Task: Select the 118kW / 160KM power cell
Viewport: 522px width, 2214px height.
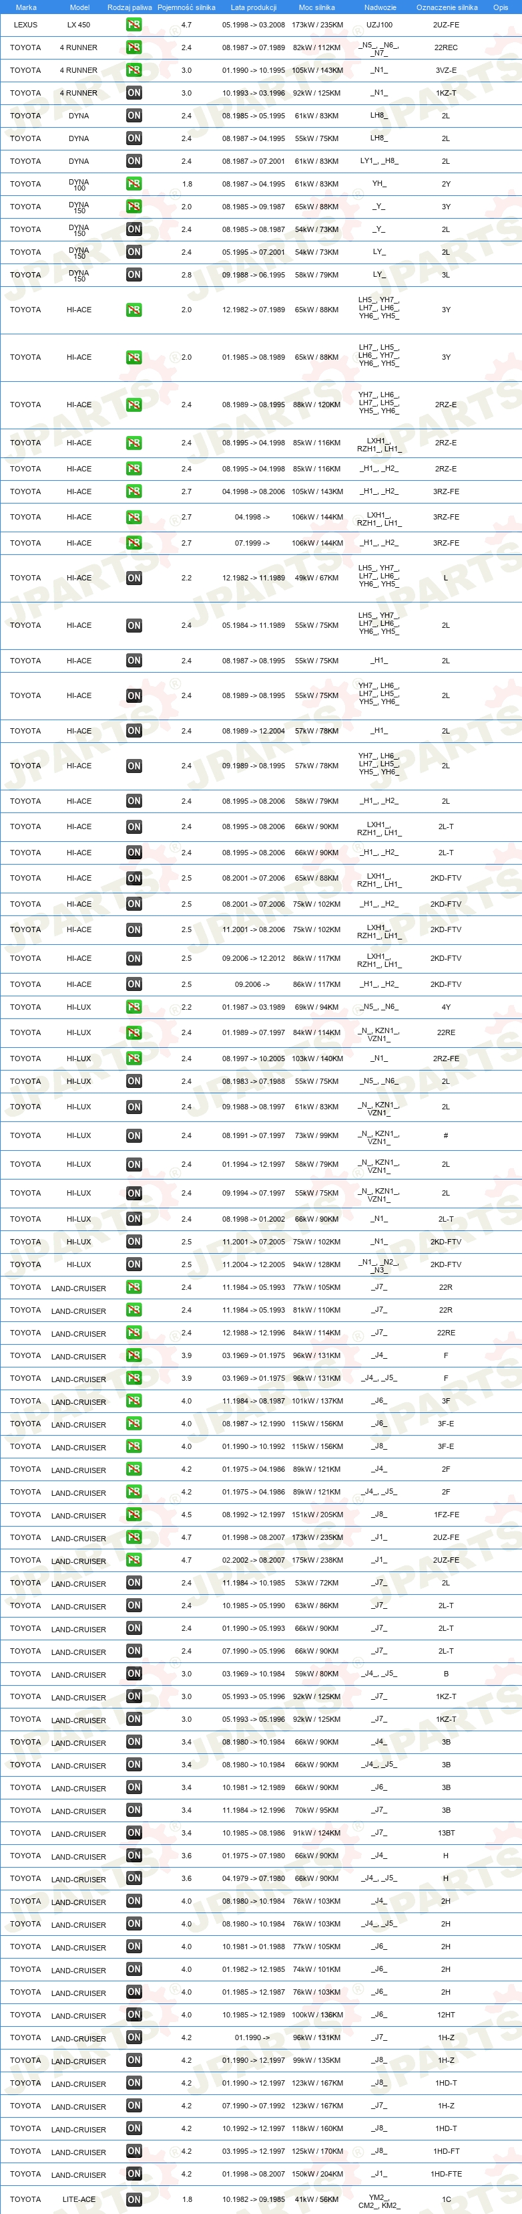Action: coord(317,2129)
